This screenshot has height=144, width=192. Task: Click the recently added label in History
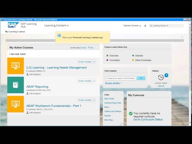(161, 83)
